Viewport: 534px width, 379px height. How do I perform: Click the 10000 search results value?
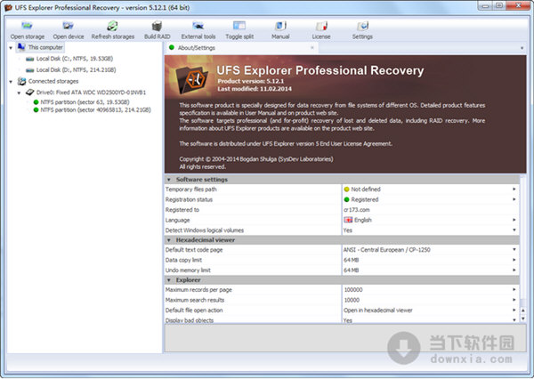[352, 300]
